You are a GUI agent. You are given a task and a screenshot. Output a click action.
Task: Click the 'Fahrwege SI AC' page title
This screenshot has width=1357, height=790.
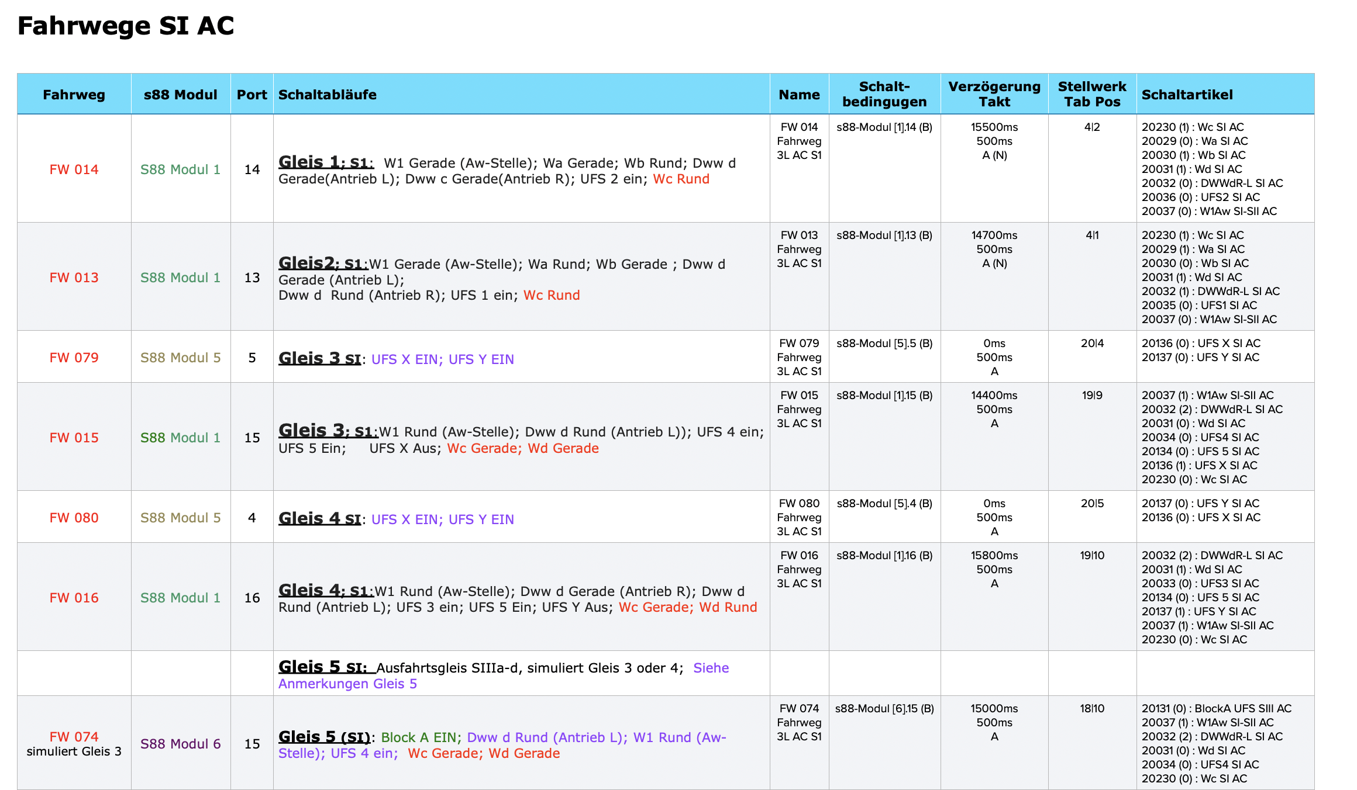tap(126, 26)
